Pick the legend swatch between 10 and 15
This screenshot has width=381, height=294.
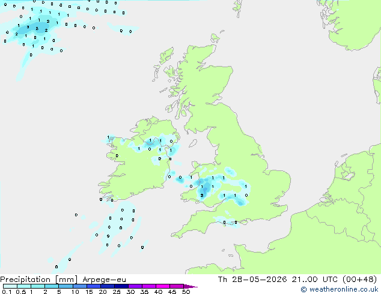click(80, 286)
